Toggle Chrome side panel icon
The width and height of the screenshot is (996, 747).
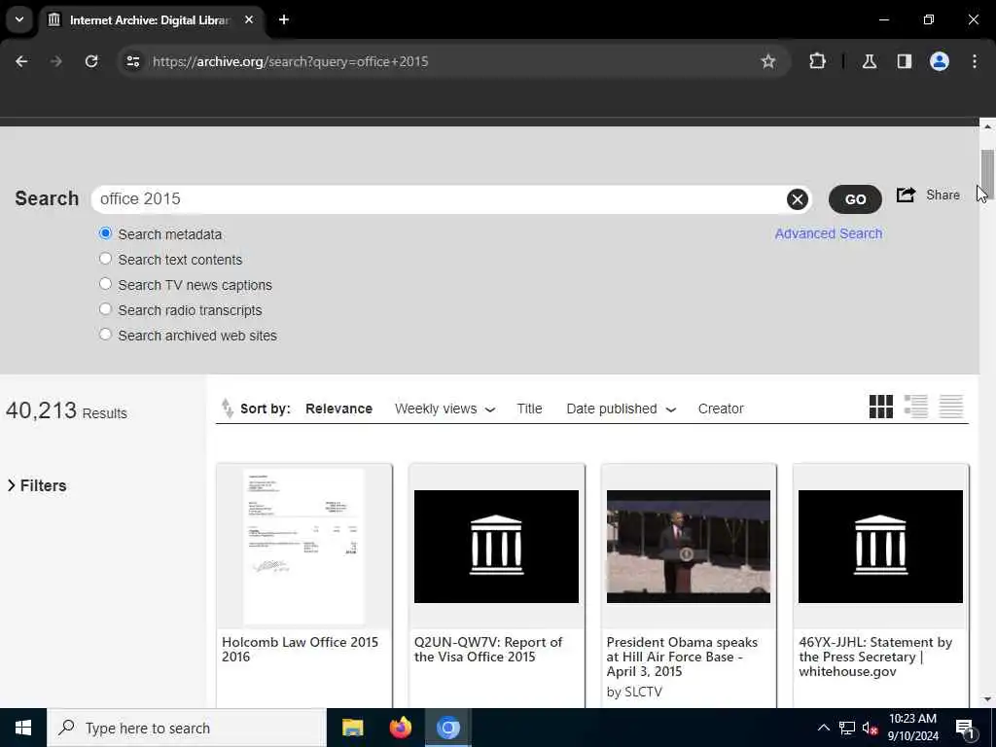click(904, 61)
